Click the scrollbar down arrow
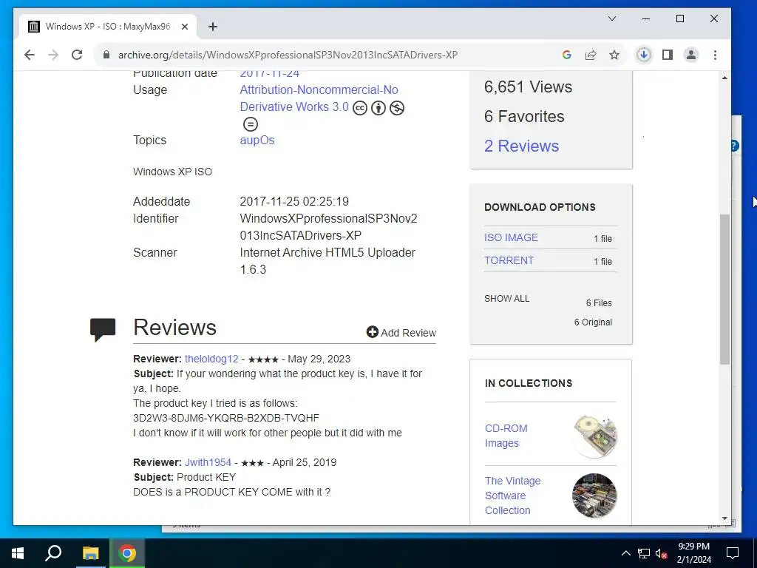Screen dimensions: 757x568 [724, 518]
